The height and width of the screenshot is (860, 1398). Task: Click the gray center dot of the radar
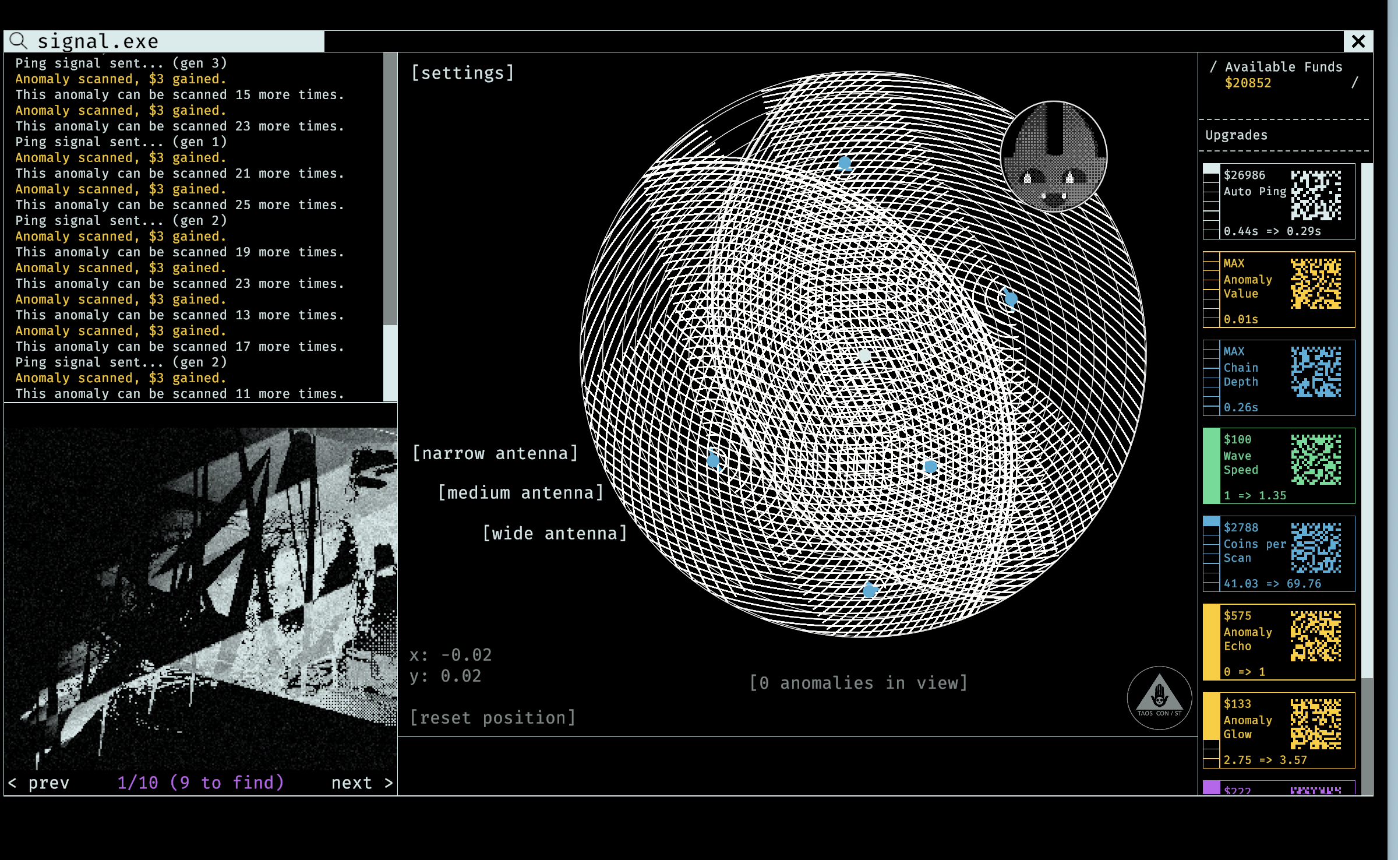[x=864, y=355]
